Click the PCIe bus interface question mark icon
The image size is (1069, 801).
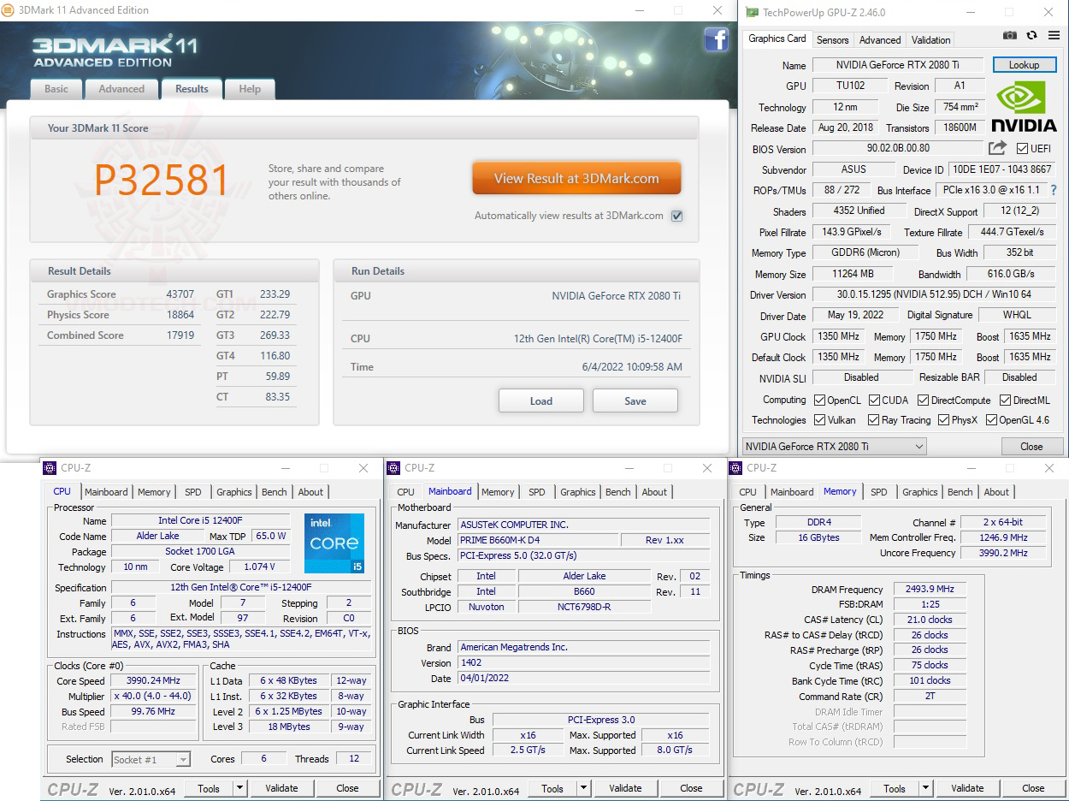coord(1054,190)
